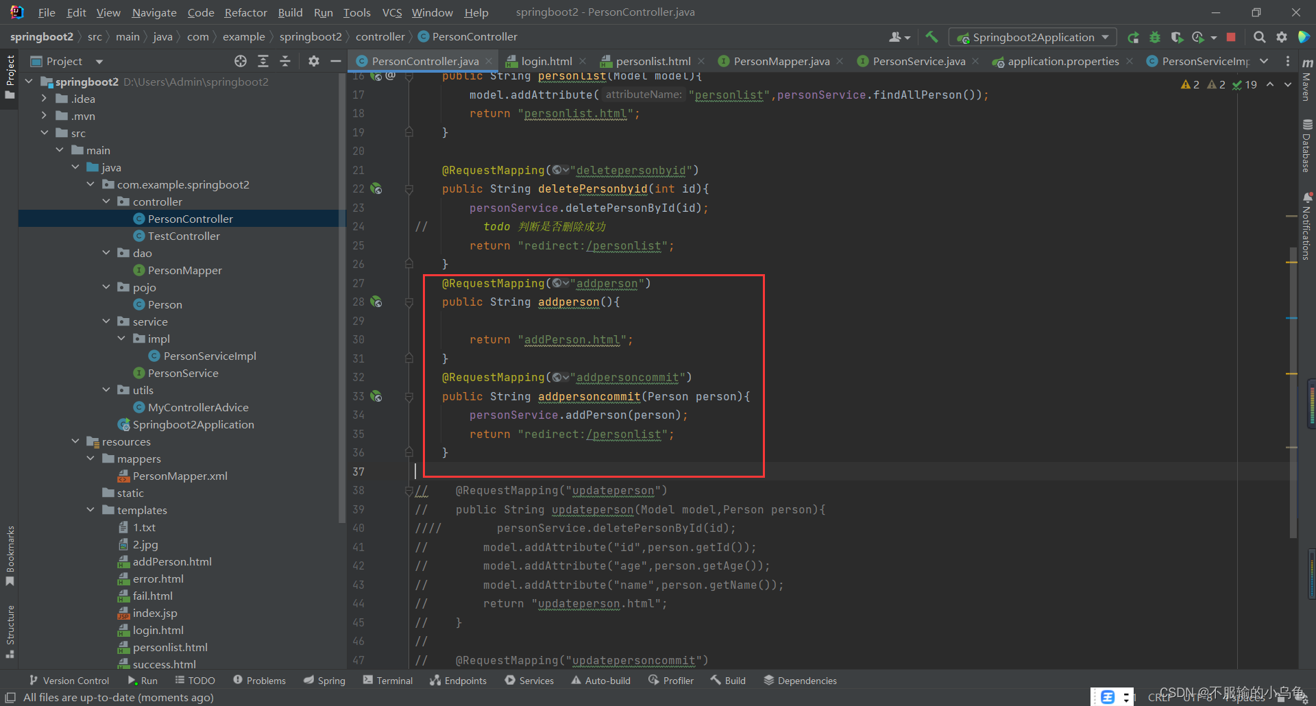Open the Dependencies tool window
The height and width of the screenshot is (706, 1316).
pyautogui.click(x=800, y=681)
